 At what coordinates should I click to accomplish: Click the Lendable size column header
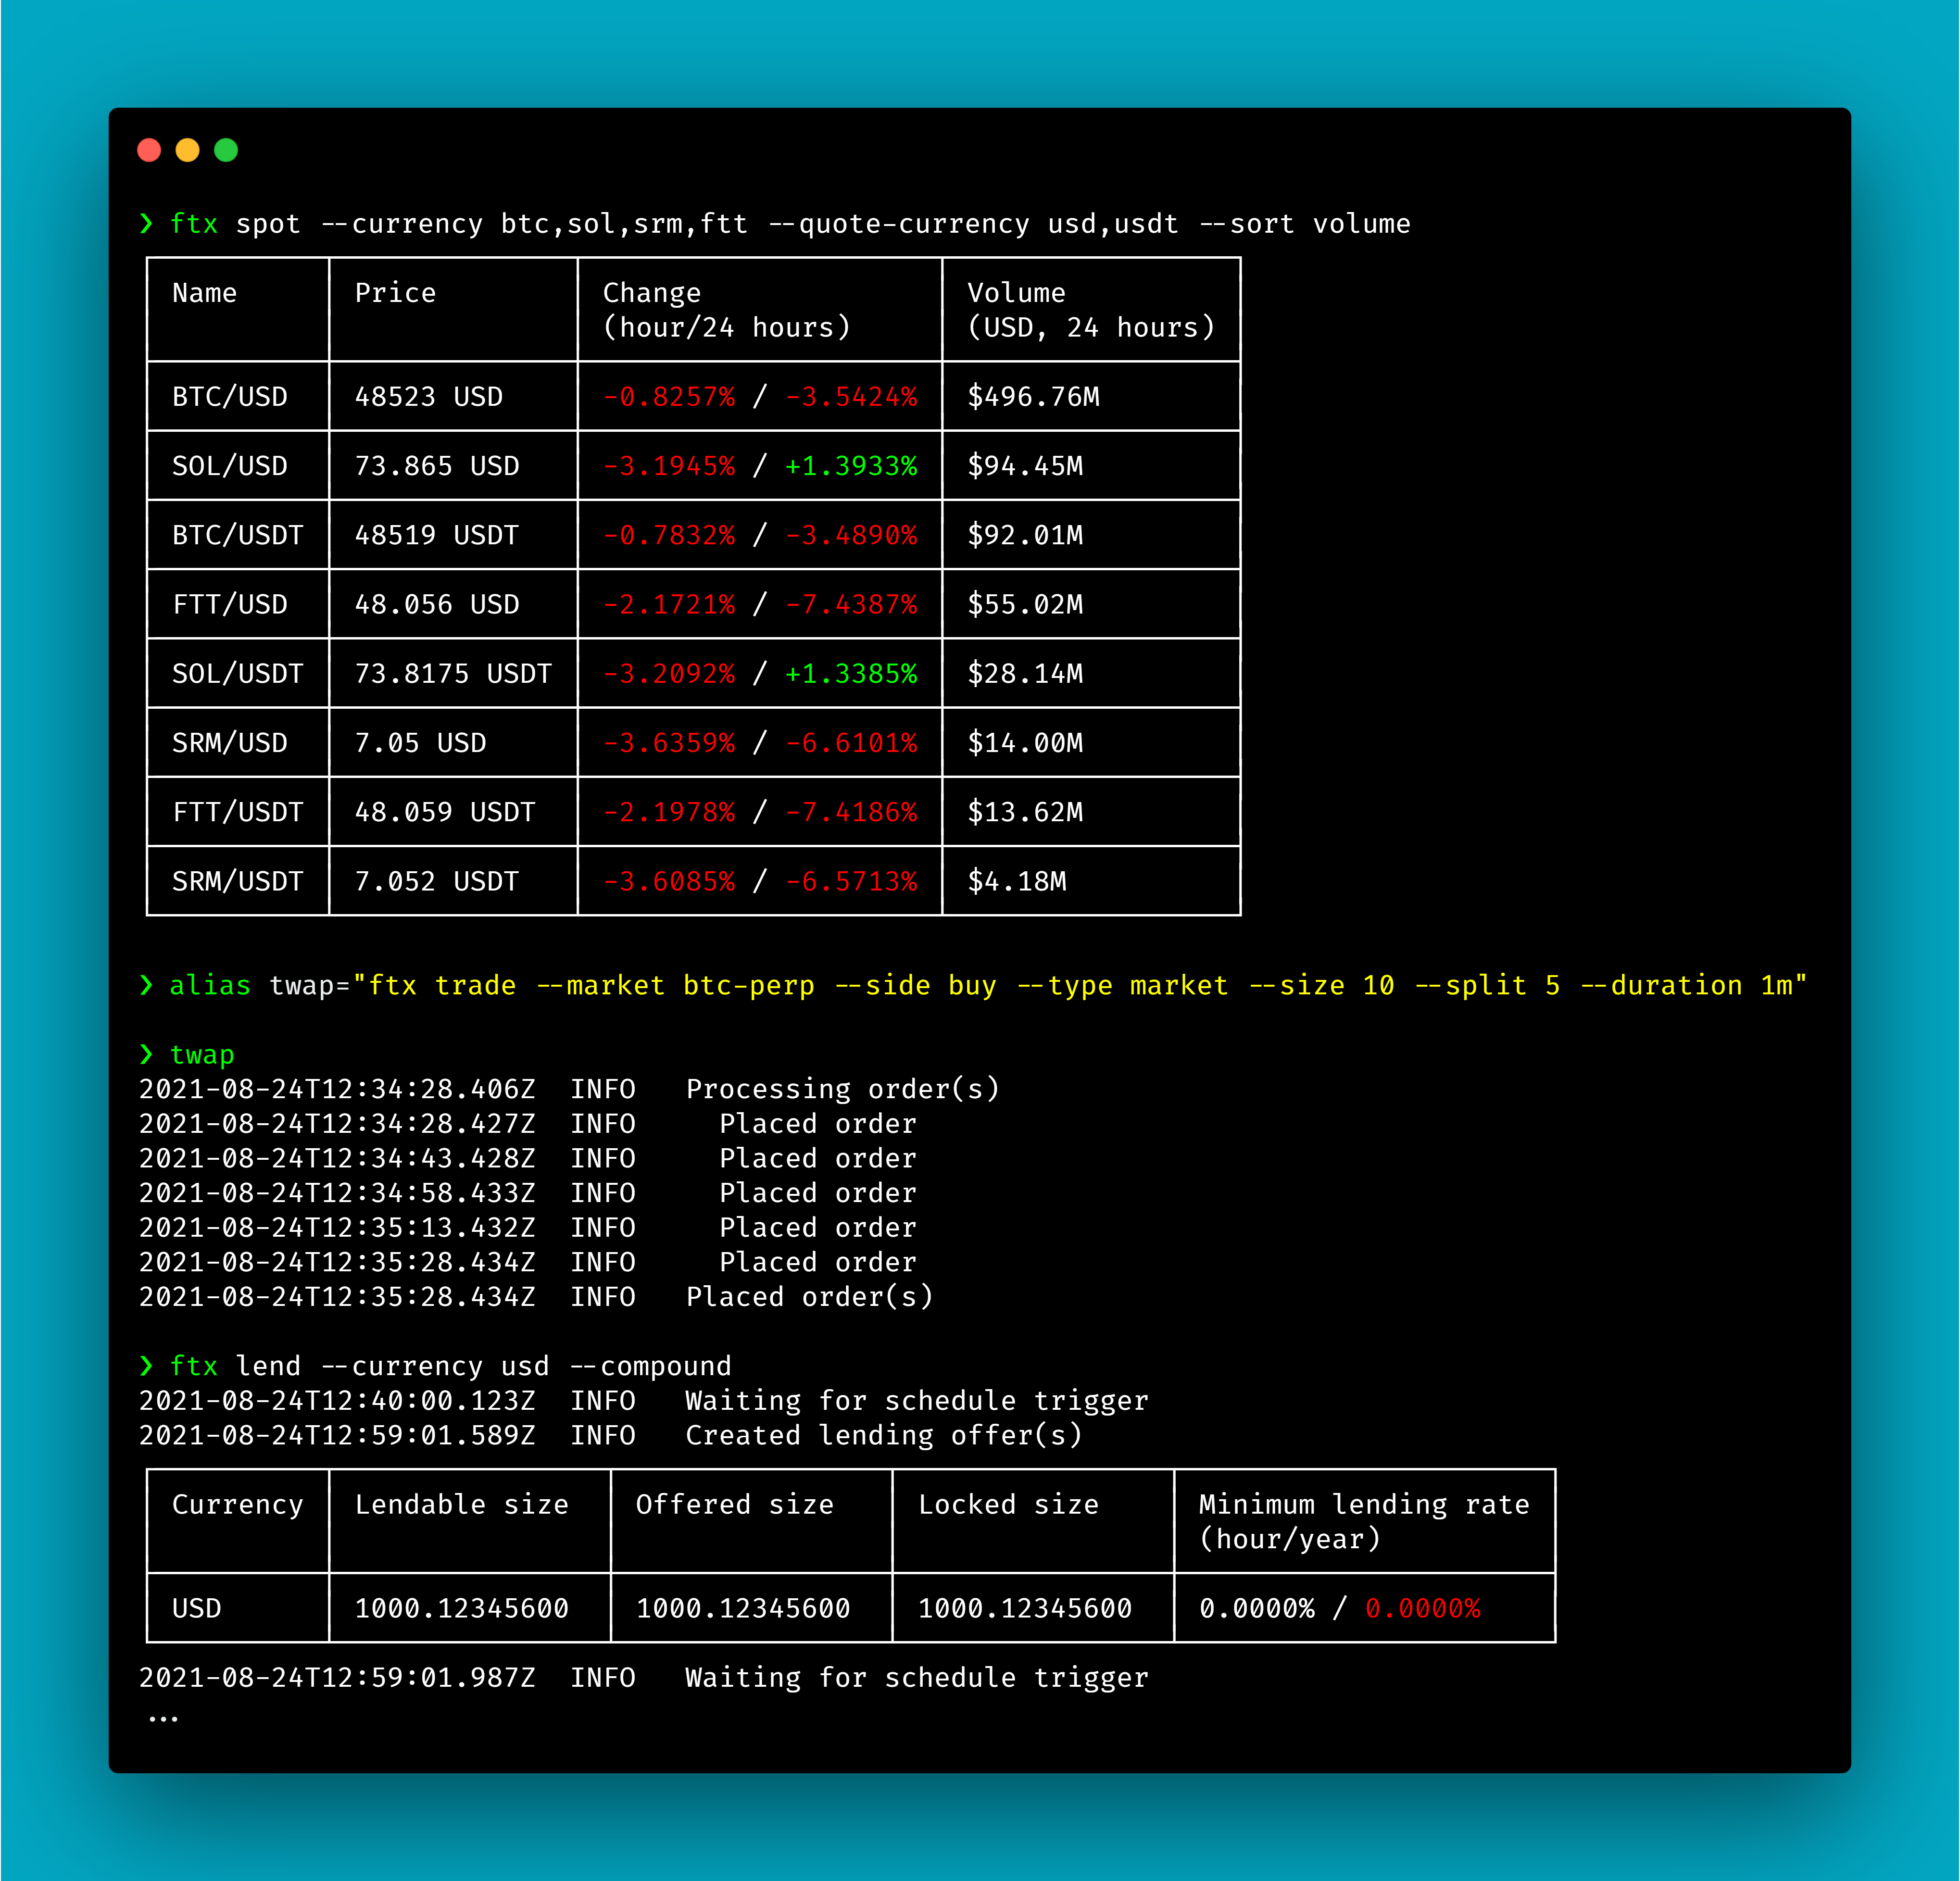(461, 1504)
